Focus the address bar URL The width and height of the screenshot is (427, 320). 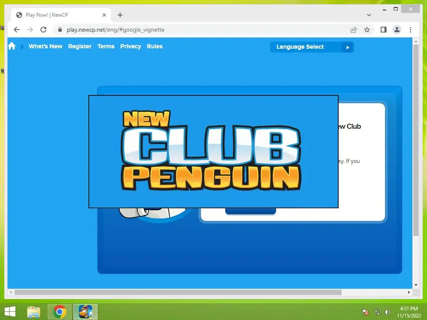(x=116, y=30)
